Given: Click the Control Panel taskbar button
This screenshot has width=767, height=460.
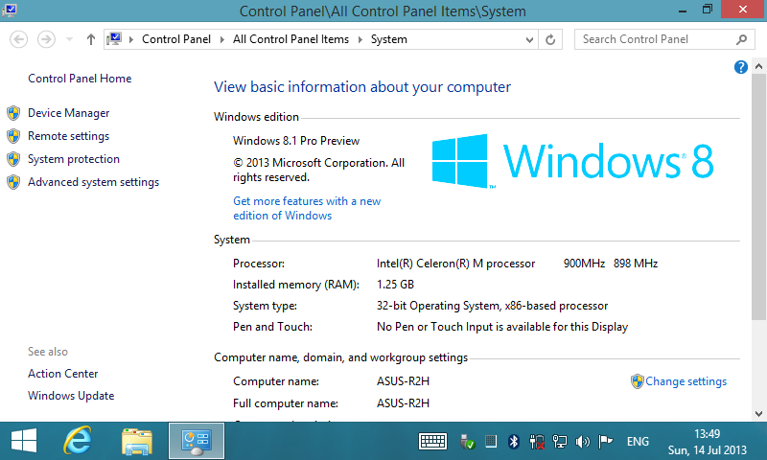Looking at the screenshot, I should coord(197,441).
